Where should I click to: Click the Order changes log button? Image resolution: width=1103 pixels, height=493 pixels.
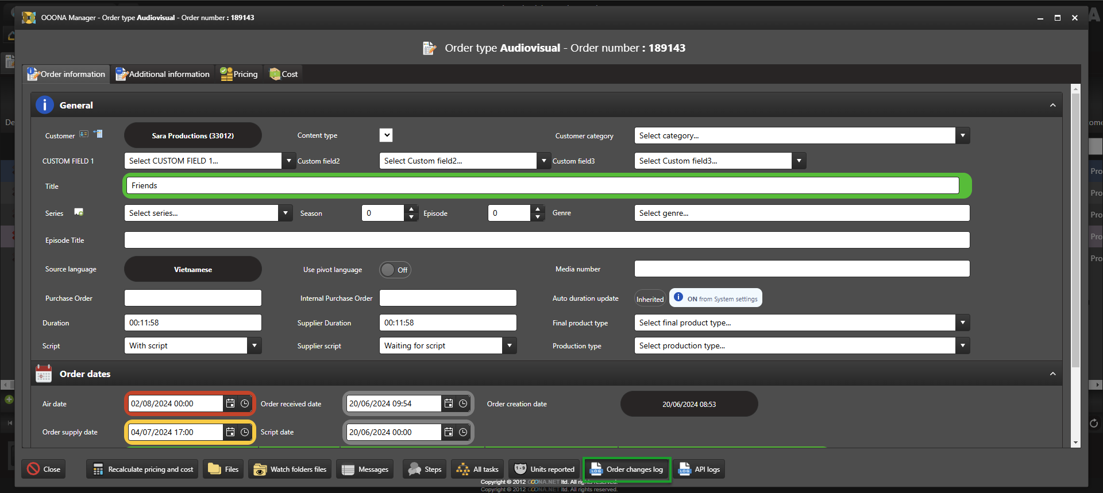[627, 469]
